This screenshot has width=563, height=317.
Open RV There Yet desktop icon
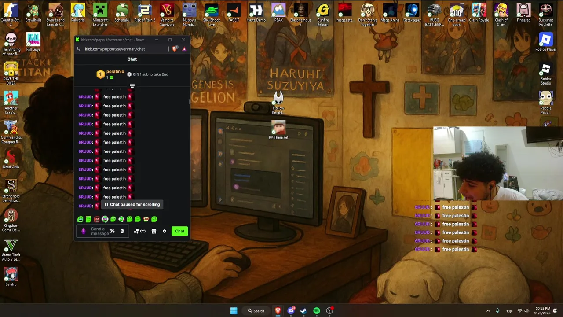point(278,130)
